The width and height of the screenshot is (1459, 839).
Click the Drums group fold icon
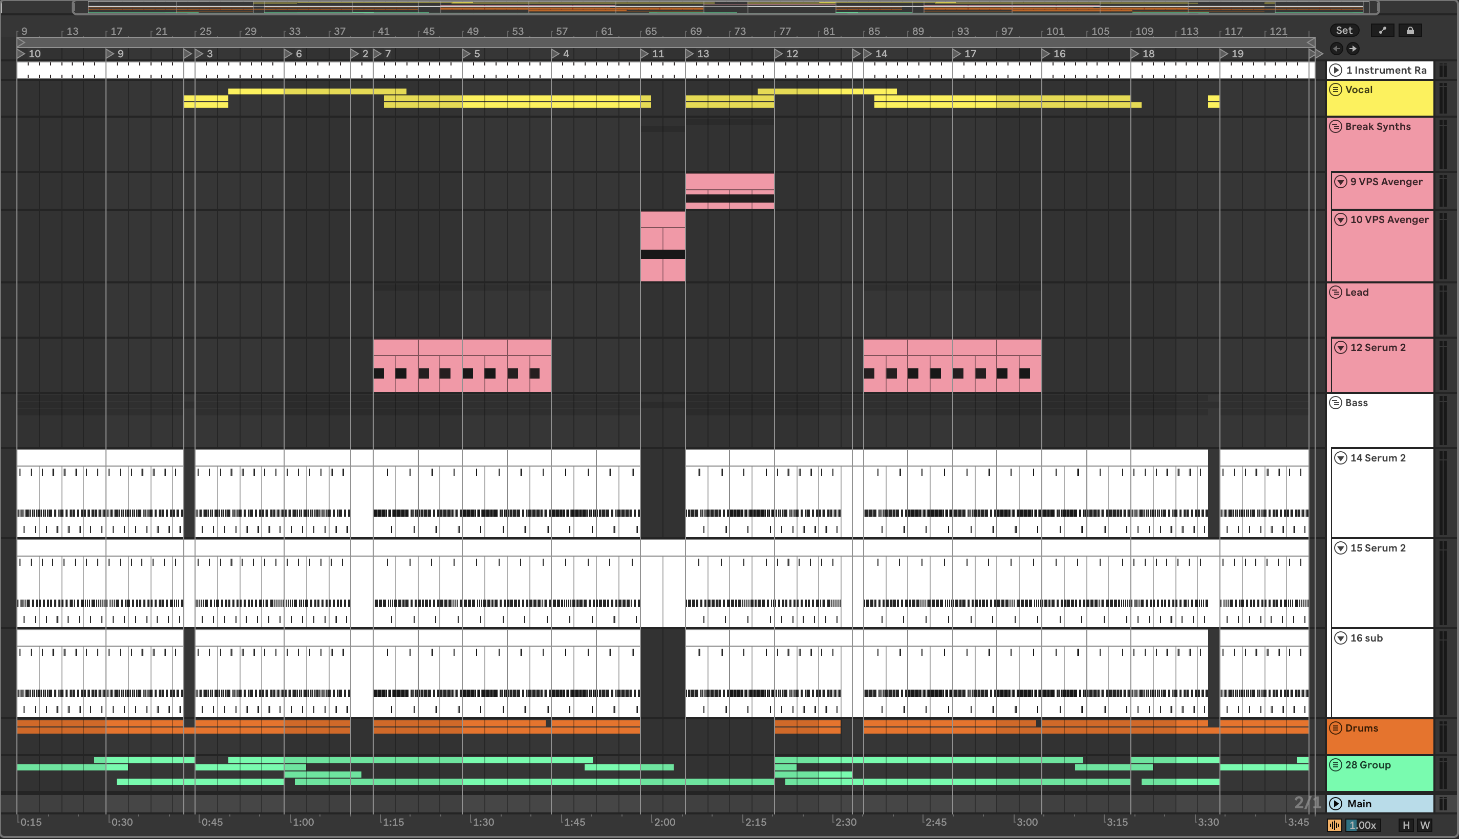(x=1336, y=728)
